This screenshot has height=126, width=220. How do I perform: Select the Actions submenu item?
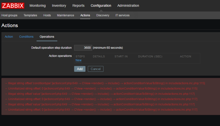point(85,15)
